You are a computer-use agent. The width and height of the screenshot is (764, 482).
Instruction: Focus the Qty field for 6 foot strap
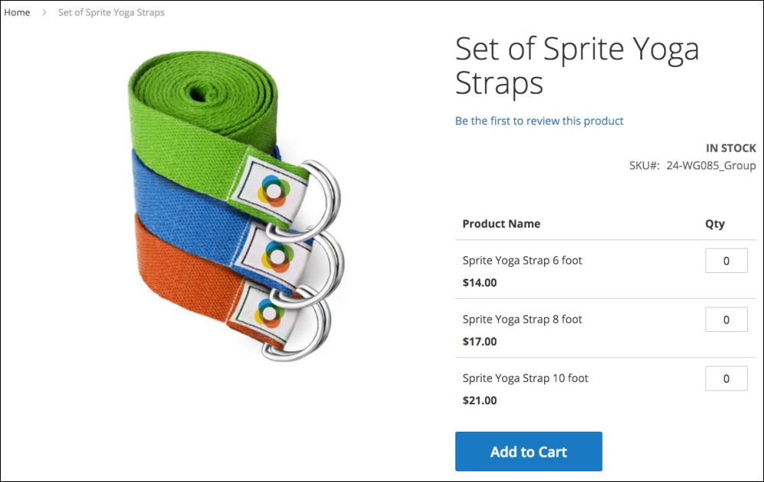tap(726, 261)
